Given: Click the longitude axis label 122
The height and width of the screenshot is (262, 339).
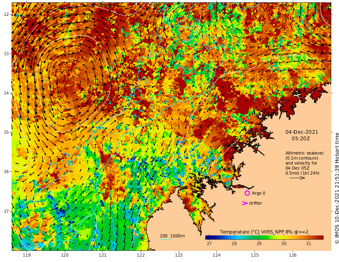Looking at the screenshot, I should click(141, 255).
